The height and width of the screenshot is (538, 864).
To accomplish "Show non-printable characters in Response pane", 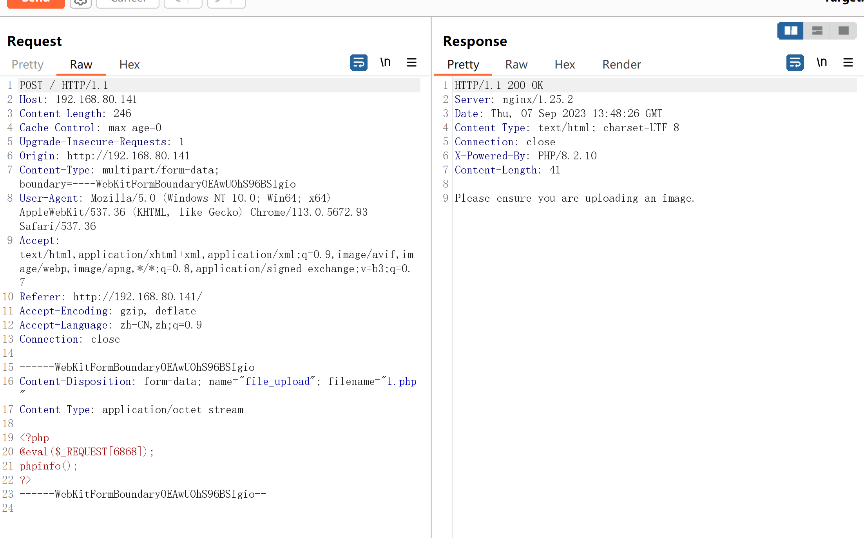I will click(x=822, y=63).
